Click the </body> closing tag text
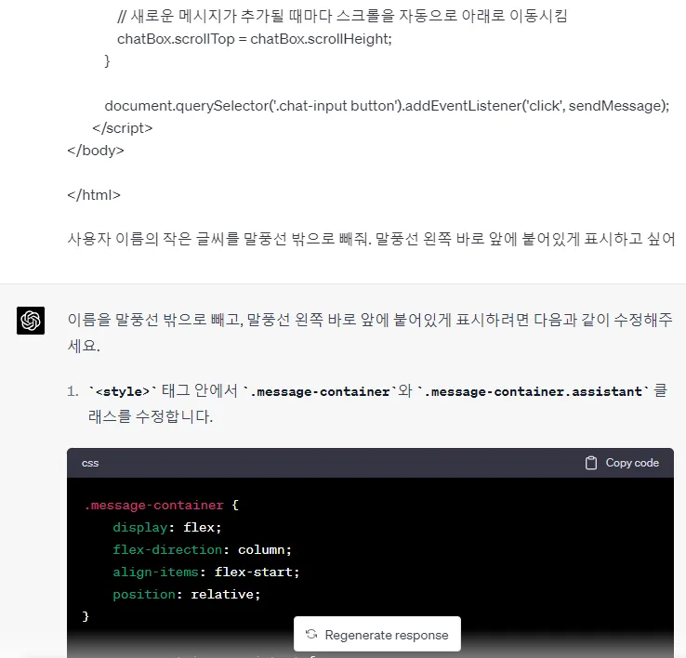The image size is (686, 658). click(x=96, y=151)
